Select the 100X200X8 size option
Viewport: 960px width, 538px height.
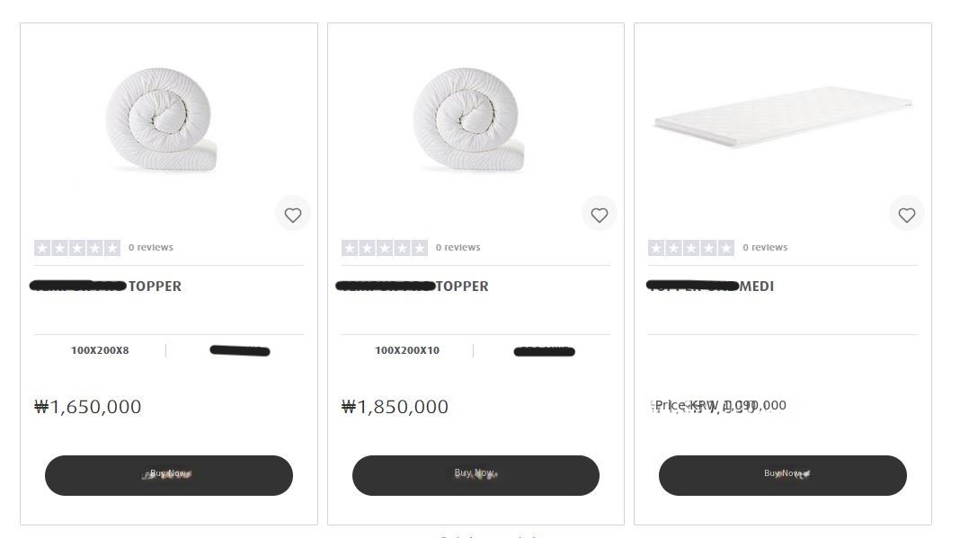click(100, 350)
